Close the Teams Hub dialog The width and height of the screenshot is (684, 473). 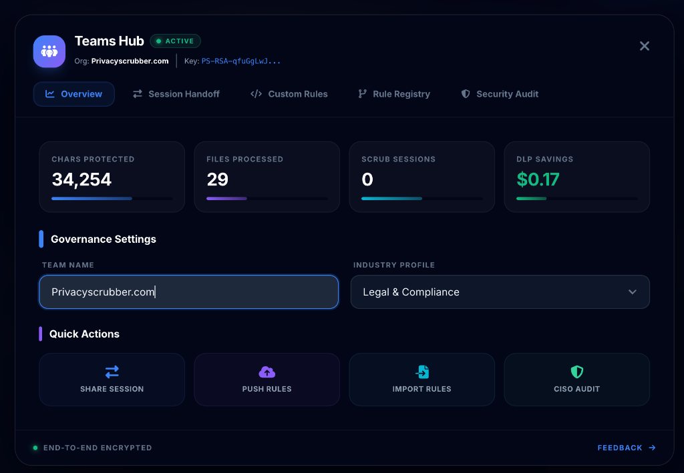point(645,46)
